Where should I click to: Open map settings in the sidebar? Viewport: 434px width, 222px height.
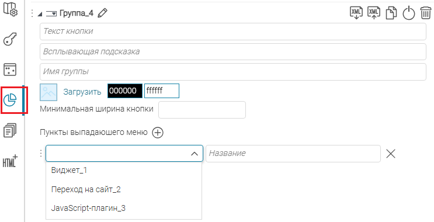pos(11,9)
